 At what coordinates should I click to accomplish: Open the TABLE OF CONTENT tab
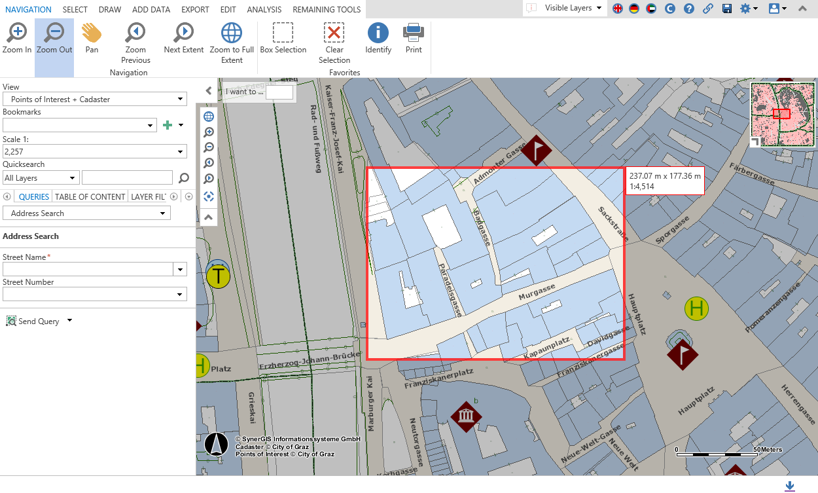(x=90, y=196)
